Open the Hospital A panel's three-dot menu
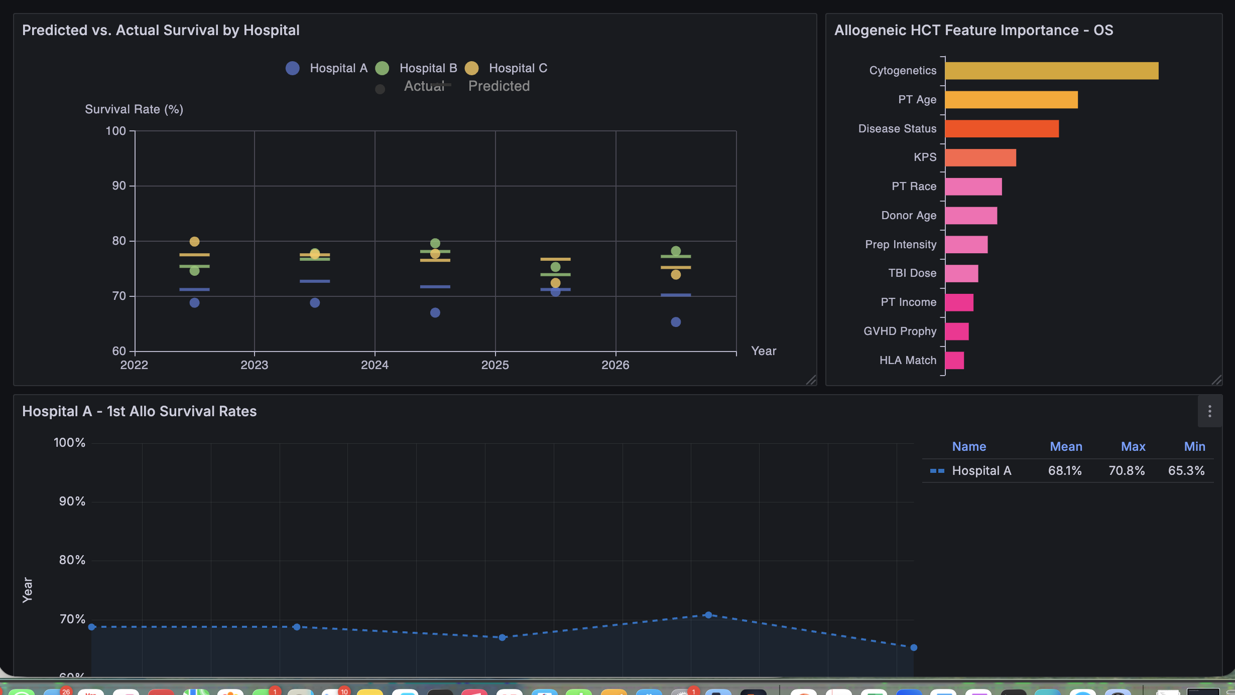The image size is (1235, 695). click(1210, 411)
